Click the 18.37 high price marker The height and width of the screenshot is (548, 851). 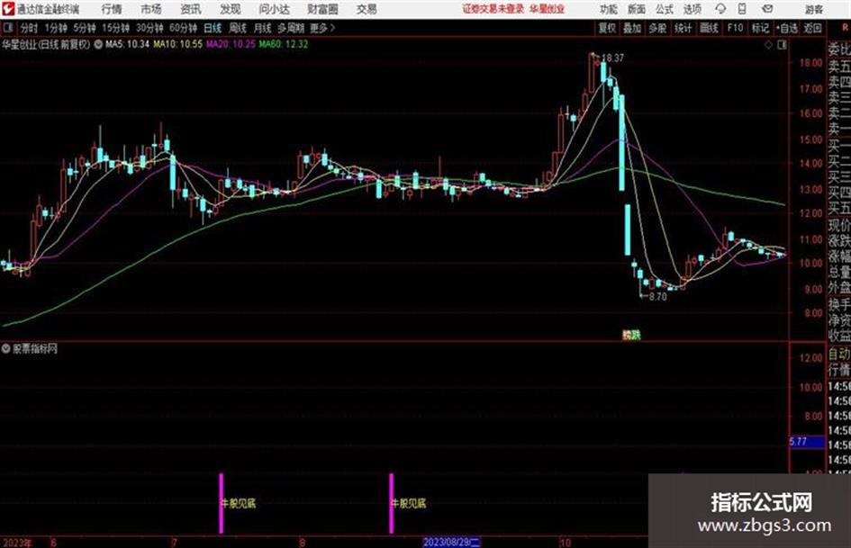pos(612,58)
